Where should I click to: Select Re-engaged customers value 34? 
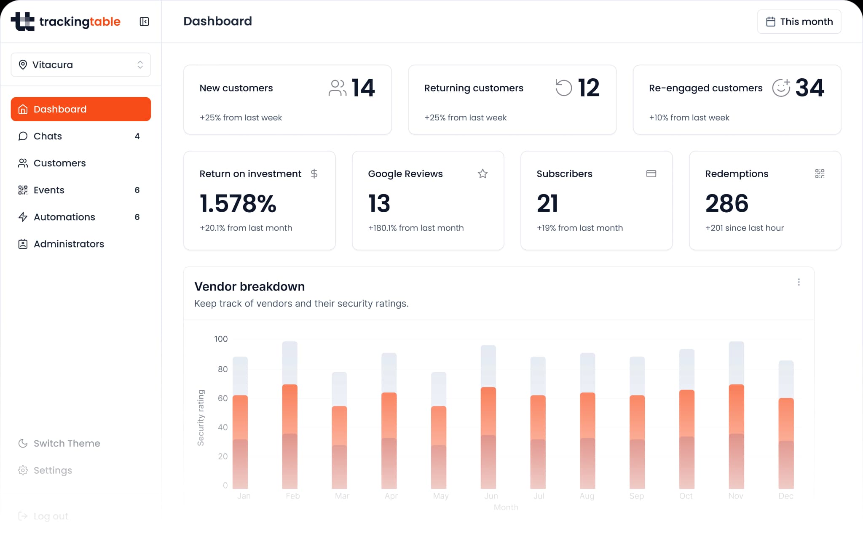click(x=809, y=88)
